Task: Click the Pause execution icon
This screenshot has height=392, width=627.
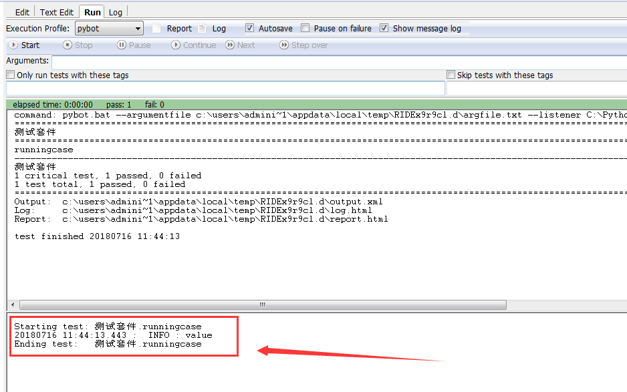Action: [x=122, y=45]
